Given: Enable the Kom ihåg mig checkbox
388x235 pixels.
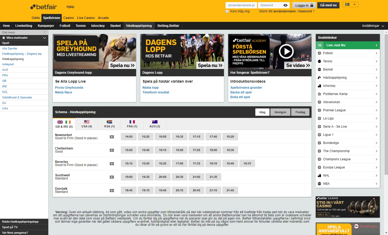Looking at the screenshot, I should [x=227, y=11].
